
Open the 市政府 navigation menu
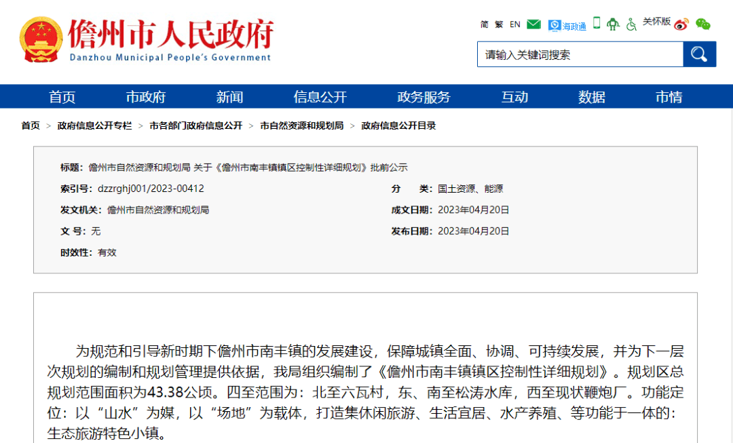[146, 97]
